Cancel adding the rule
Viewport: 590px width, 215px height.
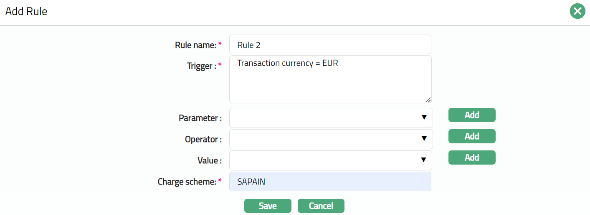point(321,206)
